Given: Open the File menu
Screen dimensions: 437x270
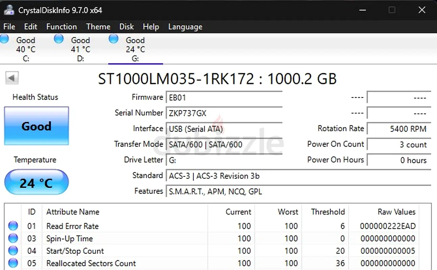Looking at the screenshot, I should click(x=9, y=27).
